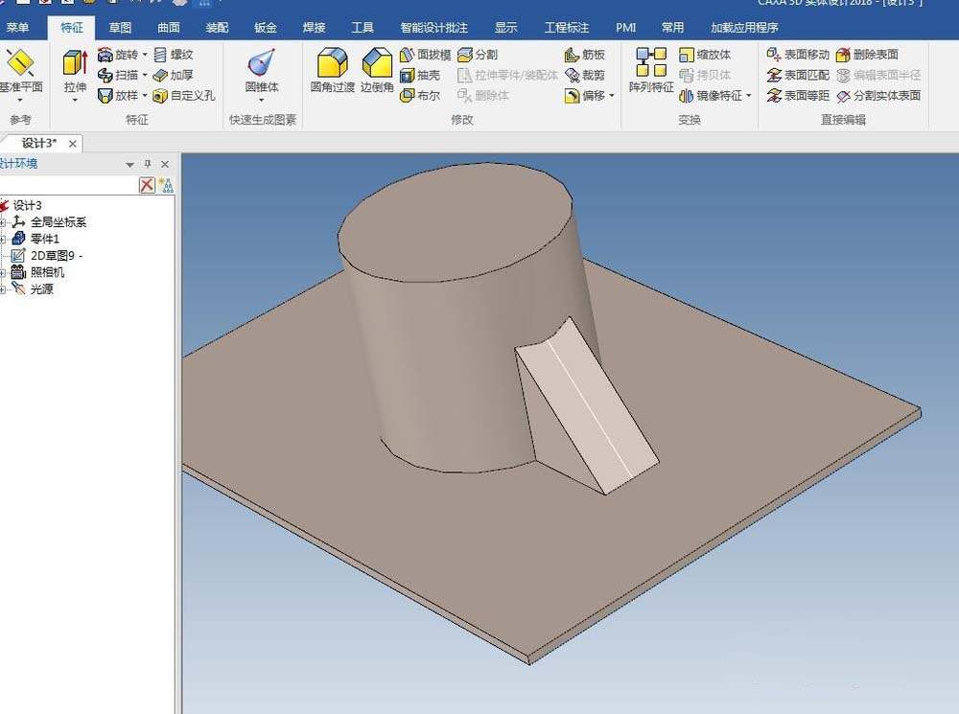Use the 抽壳 shell tool
Viewport: 959px width, 714px height.
[420, 75]
